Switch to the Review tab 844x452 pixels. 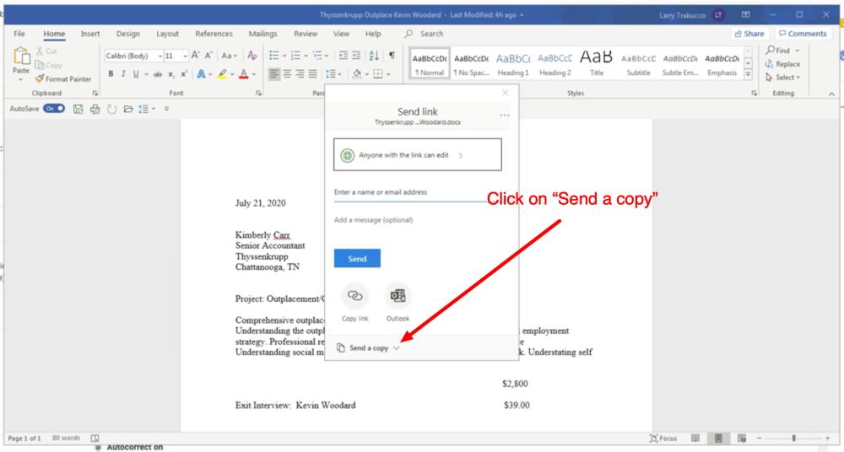coord(306,34)
